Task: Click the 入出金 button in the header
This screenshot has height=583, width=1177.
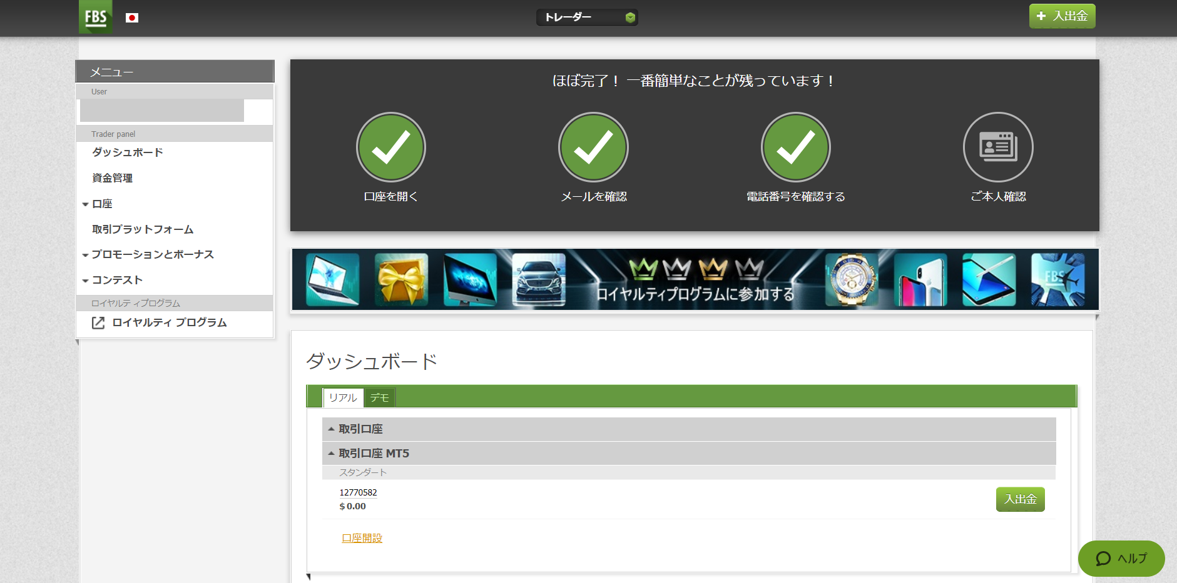Action: (x=1062, y=16)
